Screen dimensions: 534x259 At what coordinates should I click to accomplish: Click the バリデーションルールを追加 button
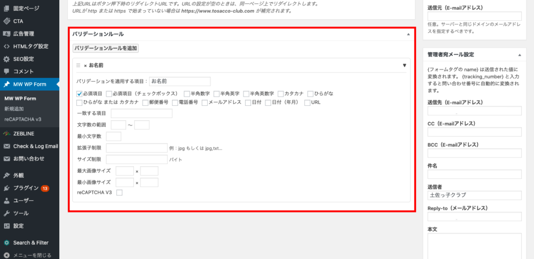(105, 48)
